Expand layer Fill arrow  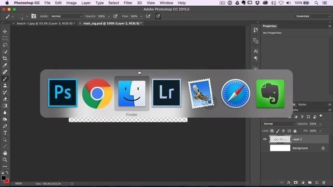coord(321,131)
